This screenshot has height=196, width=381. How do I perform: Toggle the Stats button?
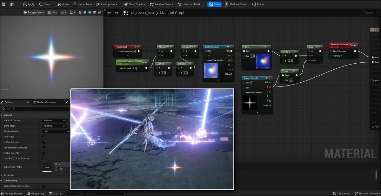pos(215,4)
